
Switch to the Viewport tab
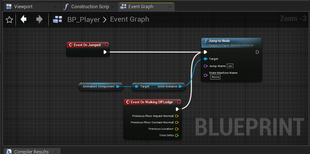tap(23, 7)
